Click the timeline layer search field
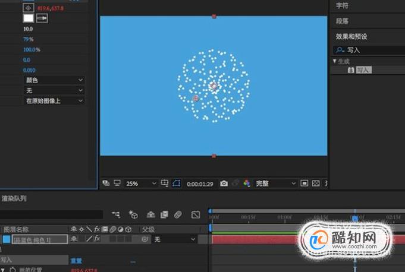This screenshot has height=272, width=405. point(51,214)
